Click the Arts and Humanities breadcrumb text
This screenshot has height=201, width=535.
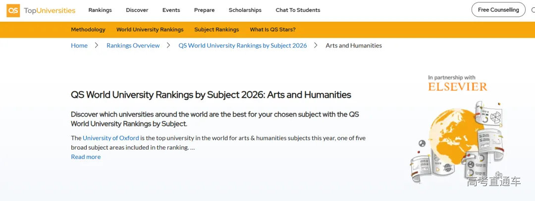[354, 45]
